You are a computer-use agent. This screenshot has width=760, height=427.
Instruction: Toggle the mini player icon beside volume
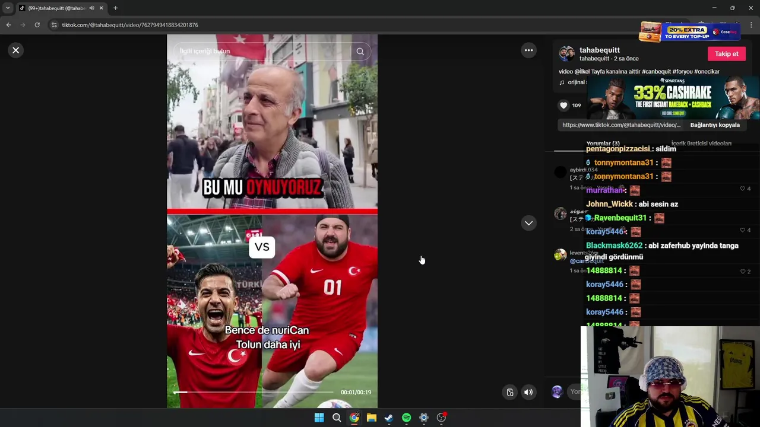pyautogui.click(x=509, y=392)
